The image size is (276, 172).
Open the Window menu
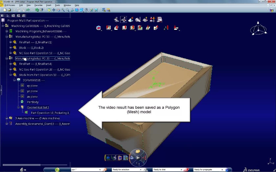pos(67,5)
